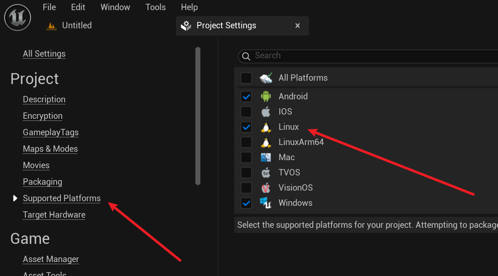Switch to the Project Settings tab

(242, 26)
